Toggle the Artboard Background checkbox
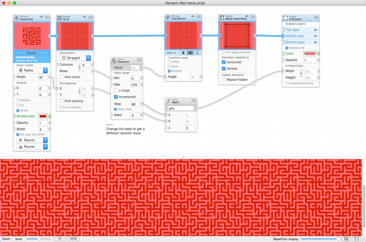366x242 pixels. [287, 48]
